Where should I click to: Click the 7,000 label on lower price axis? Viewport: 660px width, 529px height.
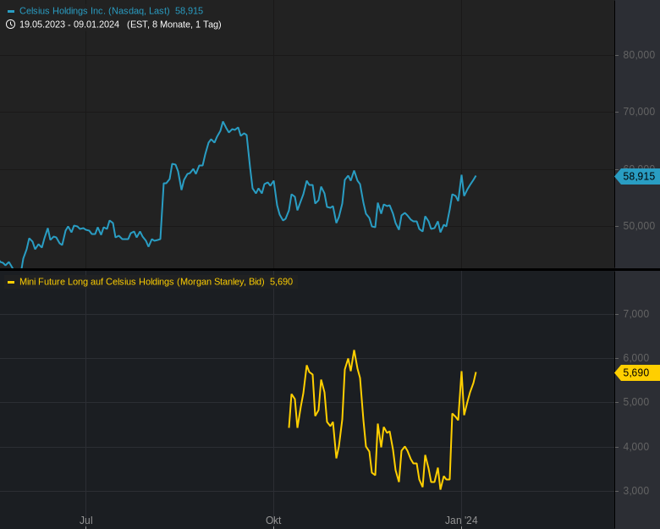pos(635,314)
